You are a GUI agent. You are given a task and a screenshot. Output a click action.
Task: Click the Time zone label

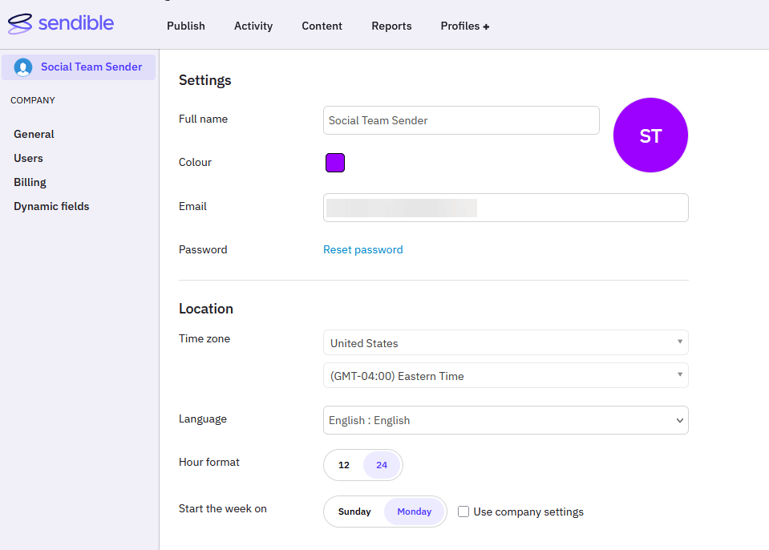pos(204,338)
